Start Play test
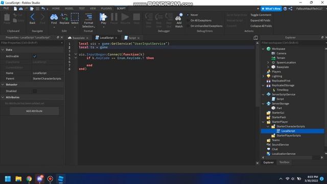Viewport: 327px width, 184px height. click(103, 19)
